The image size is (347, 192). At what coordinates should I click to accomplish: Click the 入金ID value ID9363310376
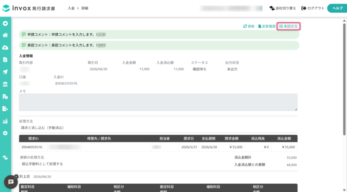[x=66, y=83]
